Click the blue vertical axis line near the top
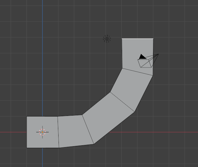This screenshot has width=198, height=167. click(x=42, y=12)
